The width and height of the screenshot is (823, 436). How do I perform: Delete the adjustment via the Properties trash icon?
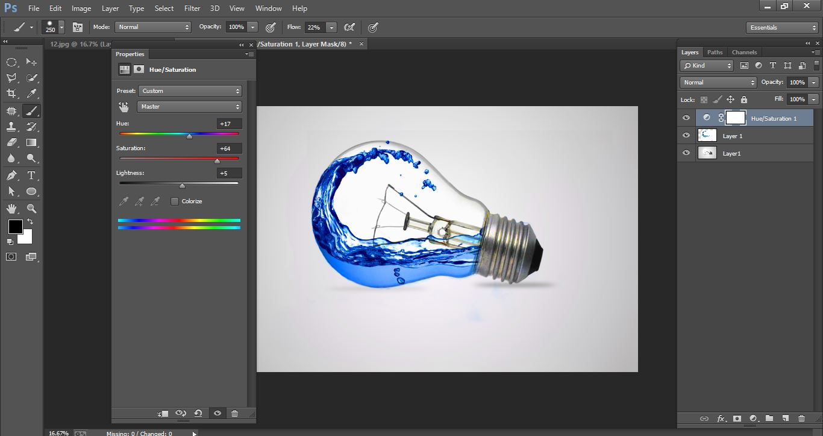click(235, 414)
